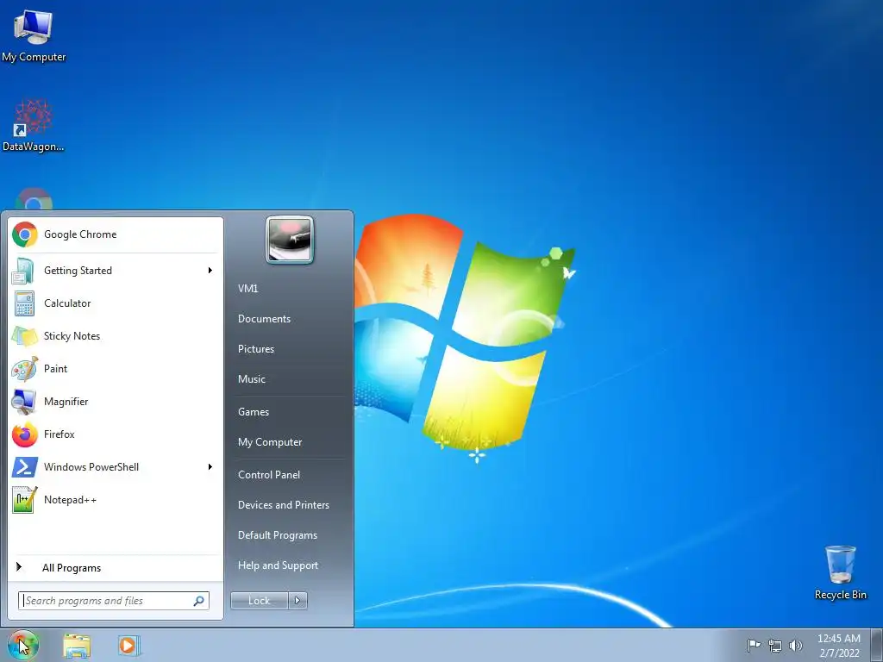This screenshot has height=662, width=883.
Task: Select the Recycle Bin desktop icon
Action: pos(840,572)
